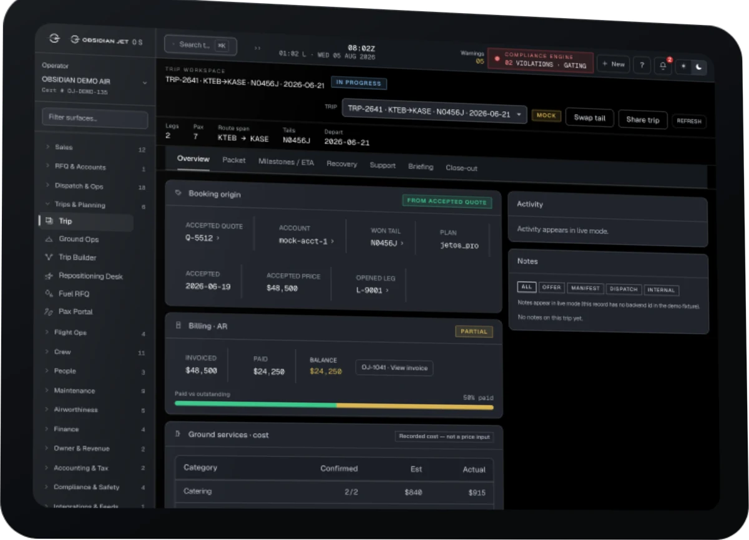This screenshot has width=749, height=540.
Task: Open the Briefing tab
Action: tap(421, 167)
